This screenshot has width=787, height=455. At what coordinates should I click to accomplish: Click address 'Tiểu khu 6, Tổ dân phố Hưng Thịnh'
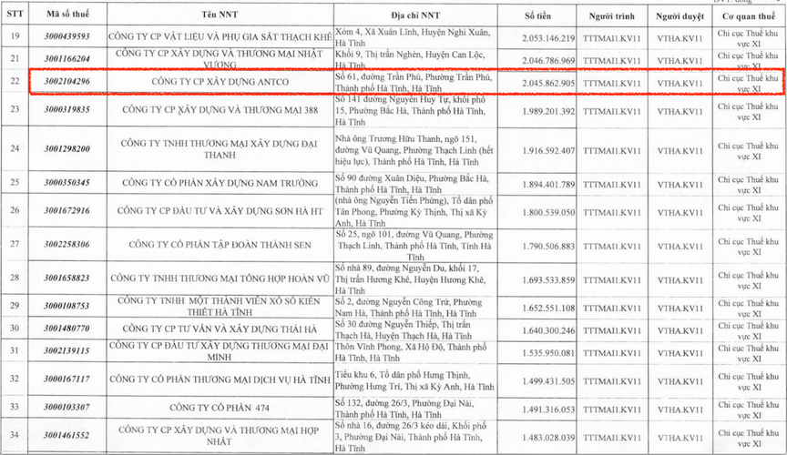click(x=403, y=375)
